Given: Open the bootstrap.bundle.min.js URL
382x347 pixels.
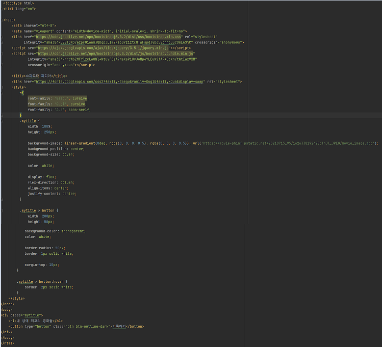Looking at the screenshot, I should click(x=115, y=54).
